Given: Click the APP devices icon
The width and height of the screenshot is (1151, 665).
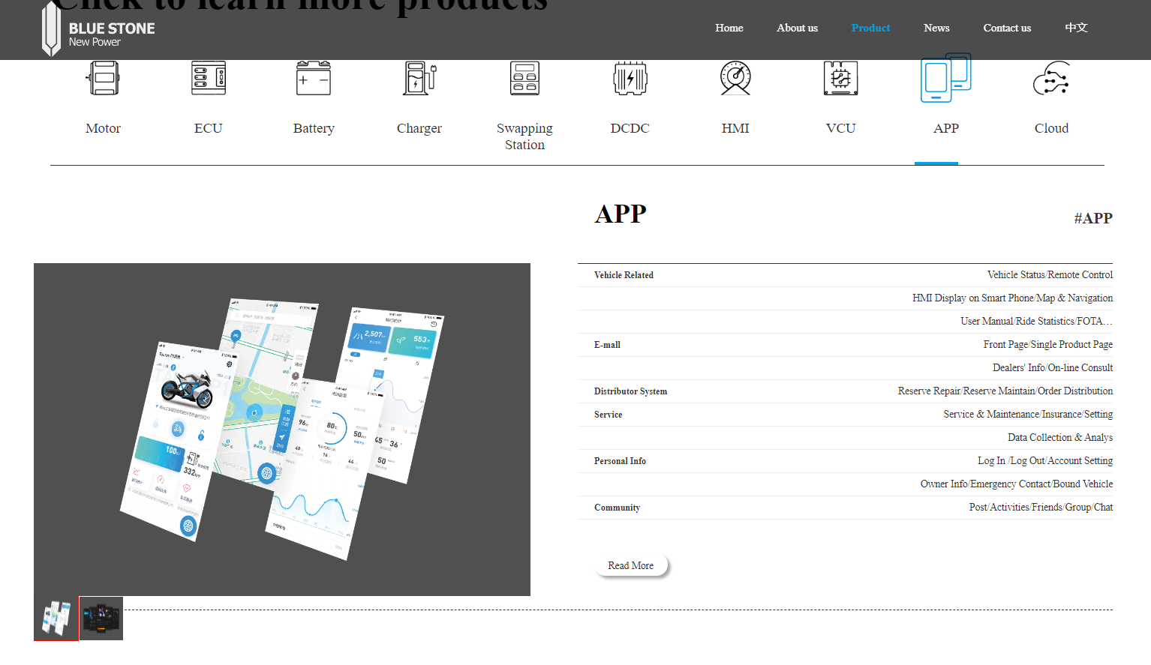Looking at the screenshot, I should coord(945,79).
